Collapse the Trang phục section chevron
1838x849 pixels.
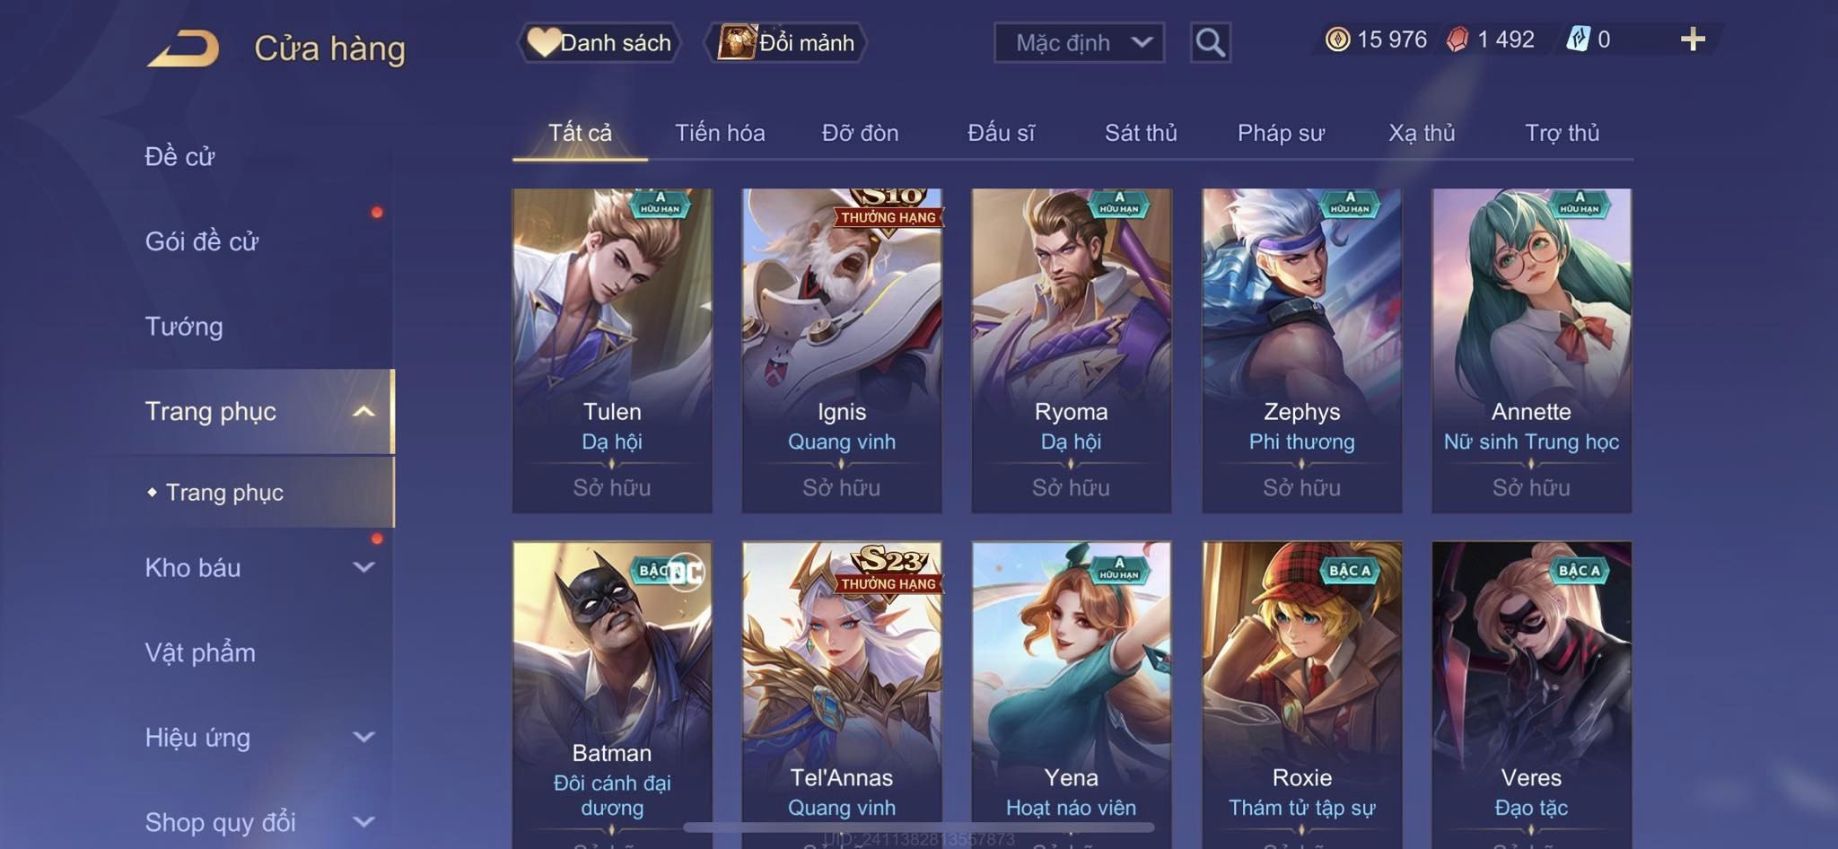pyautogui.click(x=363, y=411)
